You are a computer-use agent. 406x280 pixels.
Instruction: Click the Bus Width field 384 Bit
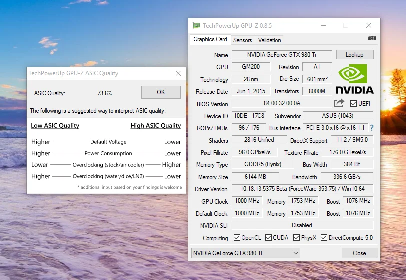352,164
